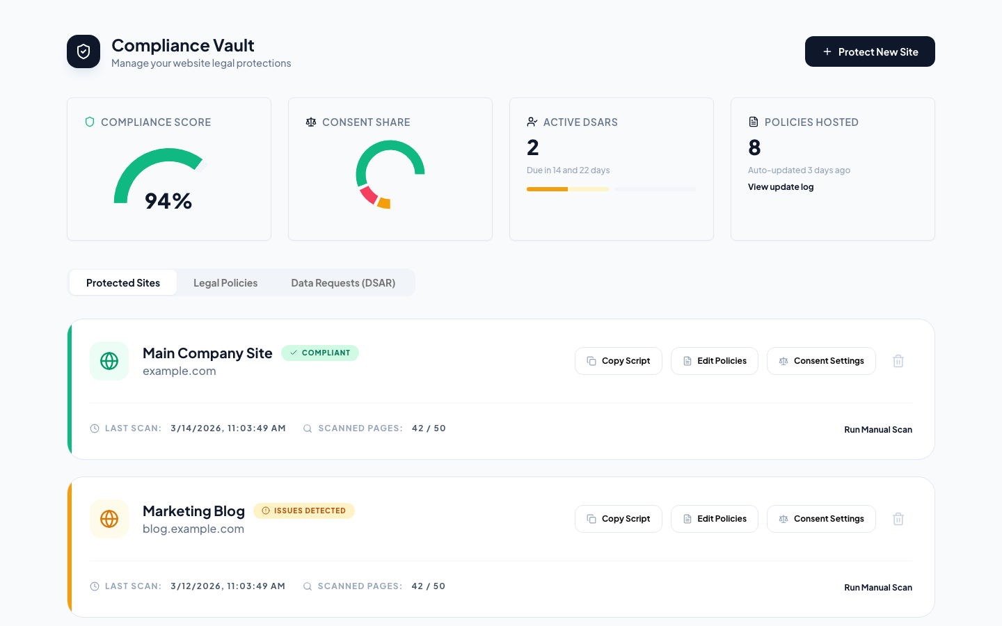Click the shield icon beside Compliance Score
This screenshot has height=626, width=1002.
(x=90, y=121)
